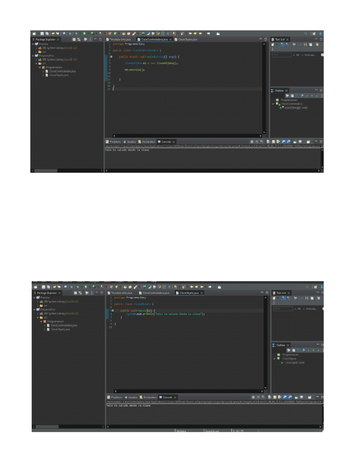Viewport: 354px width, 473px height.
Task: Close the active ClaseObjeto.java editor tab
Action: (202, 293)
